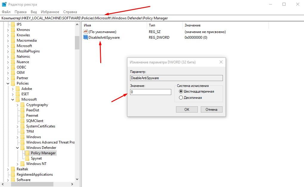Click the tree horizontal scrollbar thumb
This screenshot has height=187, width=304.
[x=32, y=184]
